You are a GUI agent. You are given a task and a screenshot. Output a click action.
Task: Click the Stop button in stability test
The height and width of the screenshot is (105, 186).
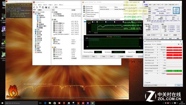94,56
